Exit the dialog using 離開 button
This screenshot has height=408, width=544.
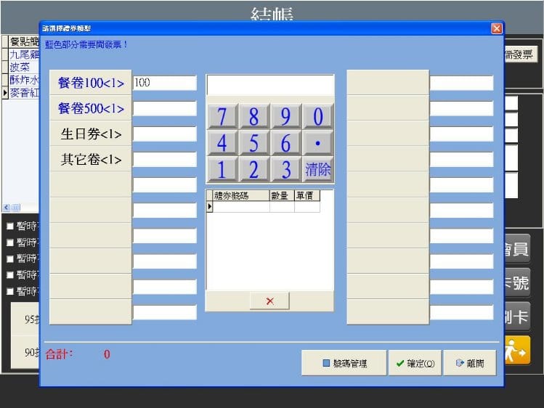point(470,363)
